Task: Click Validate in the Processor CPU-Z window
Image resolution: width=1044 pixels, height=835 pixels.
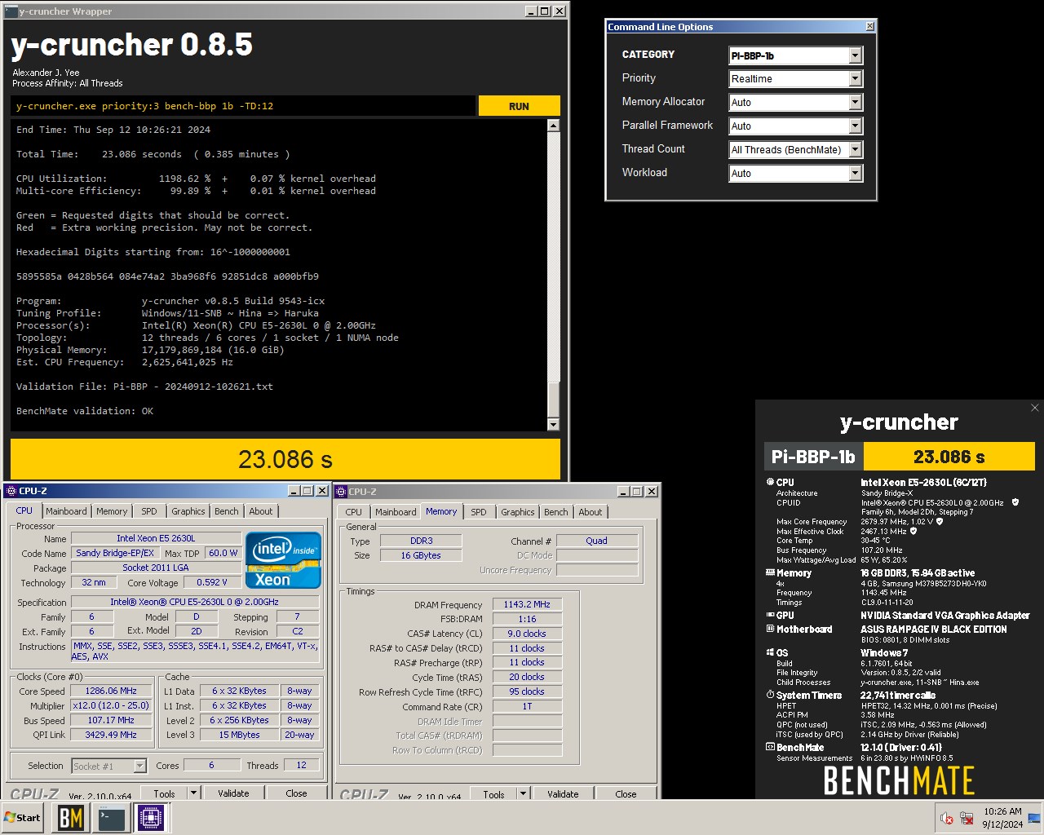Action: [x=233, y=793]
